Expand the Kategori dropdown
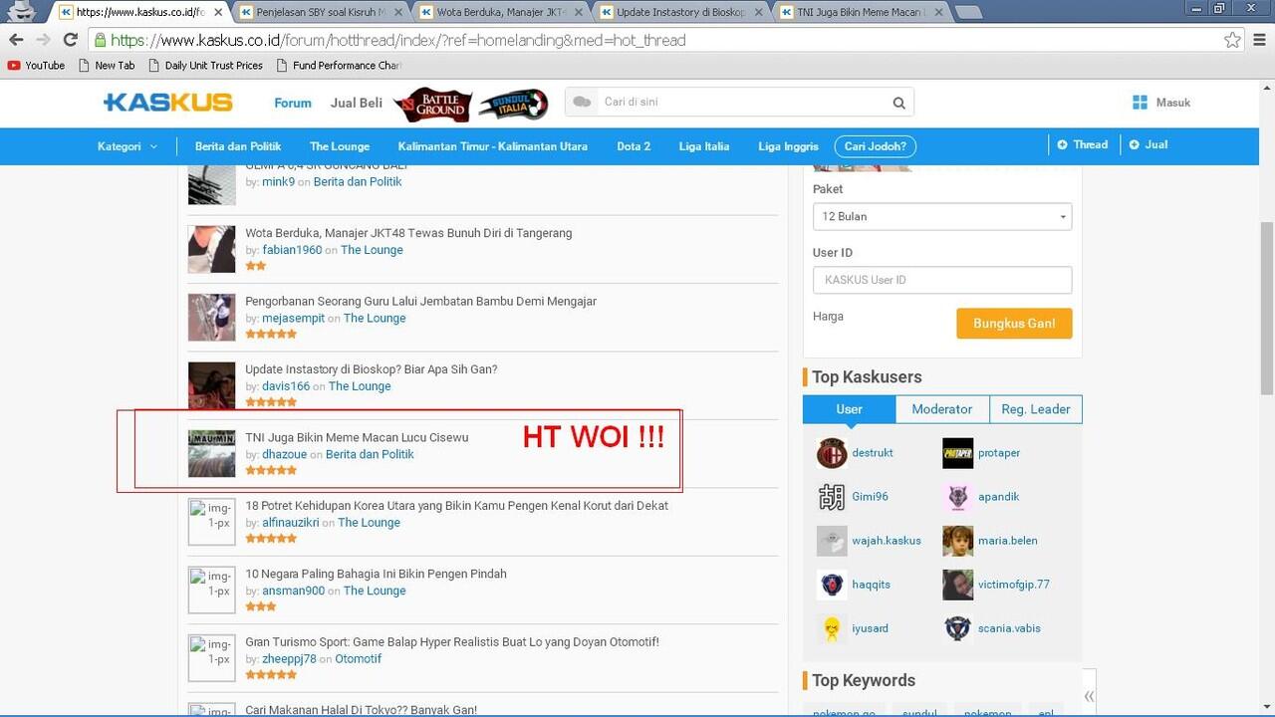 click(127, 146)
